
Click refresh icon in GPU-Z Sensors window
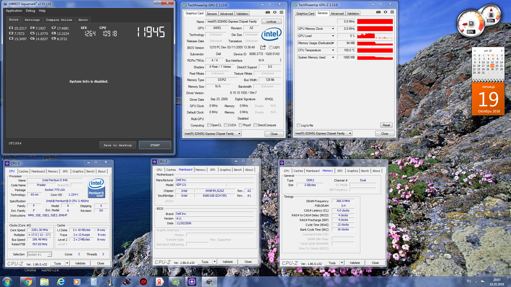(x=385, y=12)
